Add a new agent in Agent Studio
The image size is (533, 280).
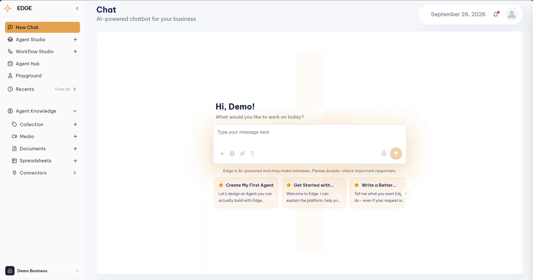75,40
